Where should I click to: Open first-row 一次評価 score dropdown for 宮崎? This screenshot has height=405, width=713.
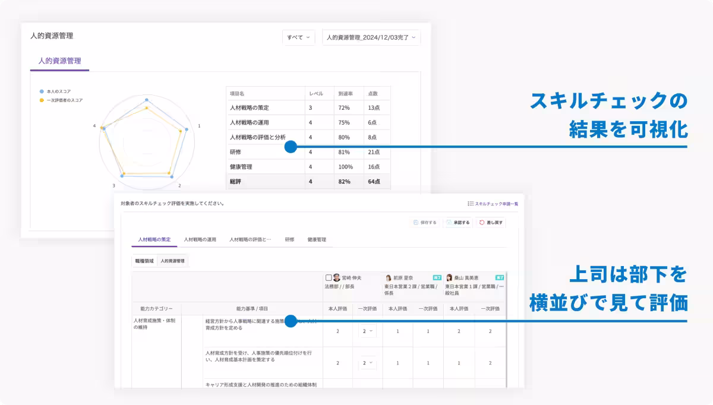[x=367, y=331]
